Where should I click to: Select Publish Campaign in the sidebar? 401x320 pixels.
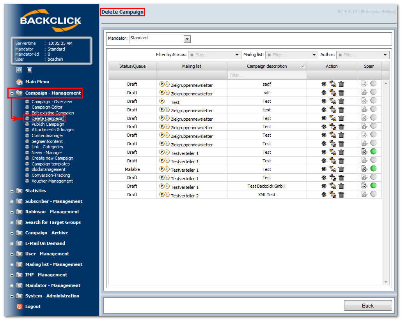tap(48, 124)
